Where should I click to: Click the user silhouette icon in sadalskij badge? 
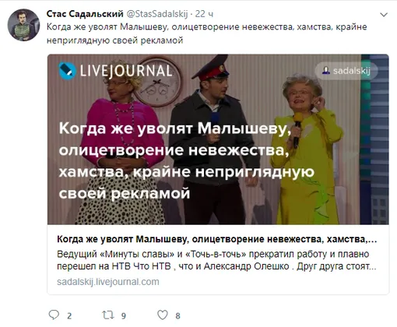pos(326,70)
